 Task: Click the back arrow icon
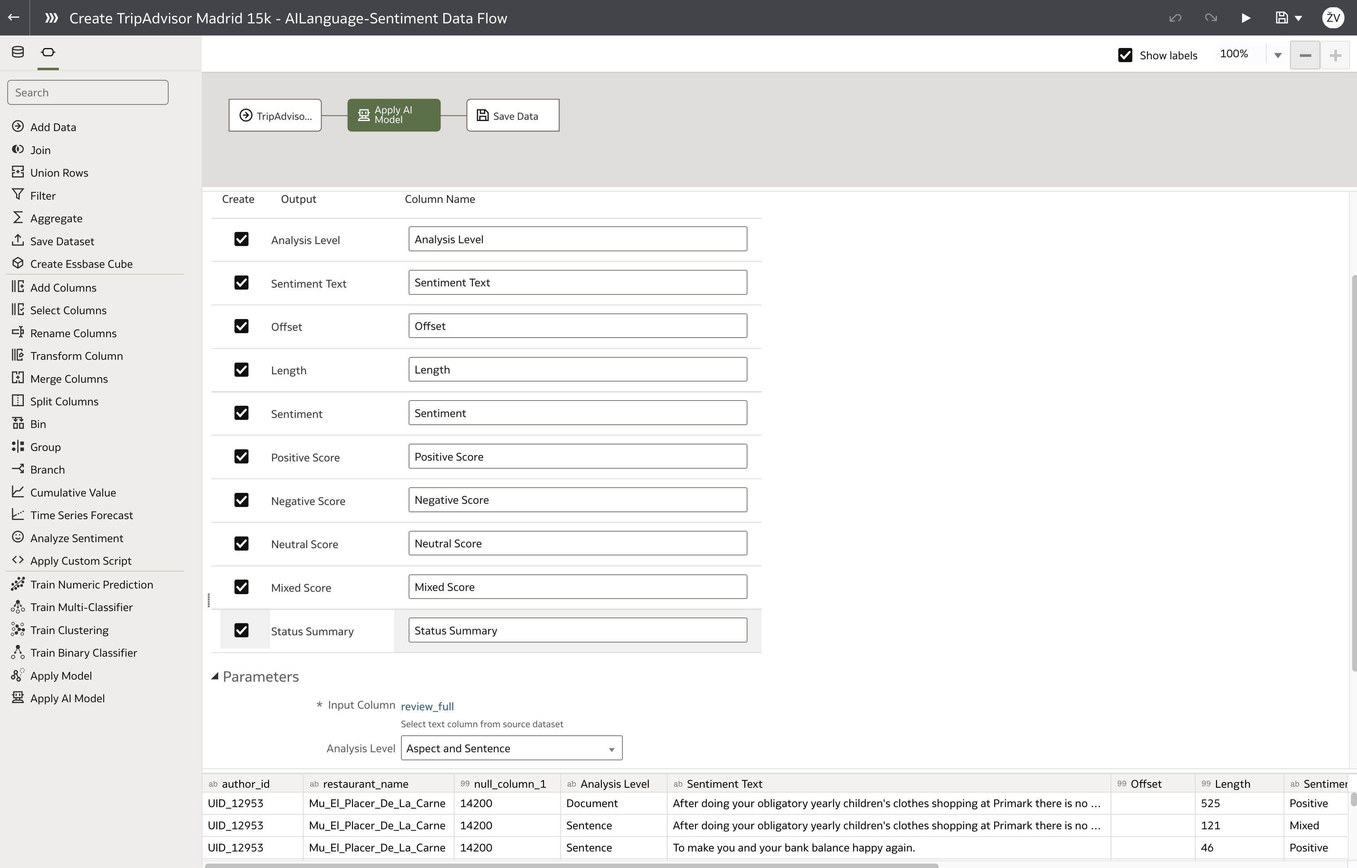click(x=14, y=17)
